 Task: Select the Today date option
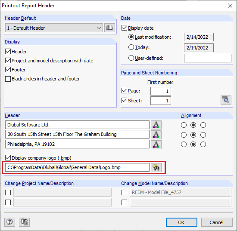click(x=131, y=47)
